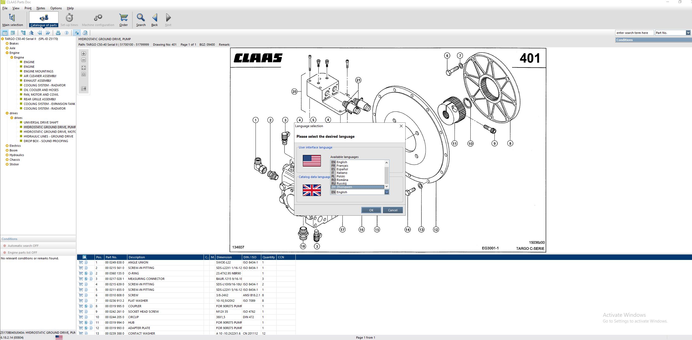Viewport: 692px width, 340px height.
Task: Confirm language selection with OK
Action: (371, 210)
